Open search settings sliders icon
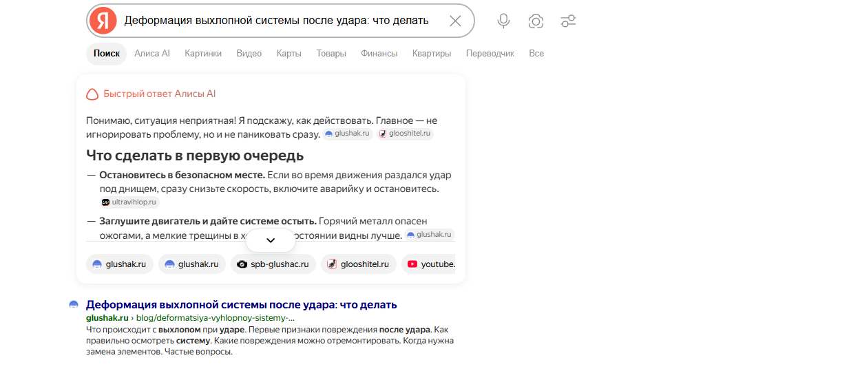Screen dimensions: 860x371 [x=568, y=21]
